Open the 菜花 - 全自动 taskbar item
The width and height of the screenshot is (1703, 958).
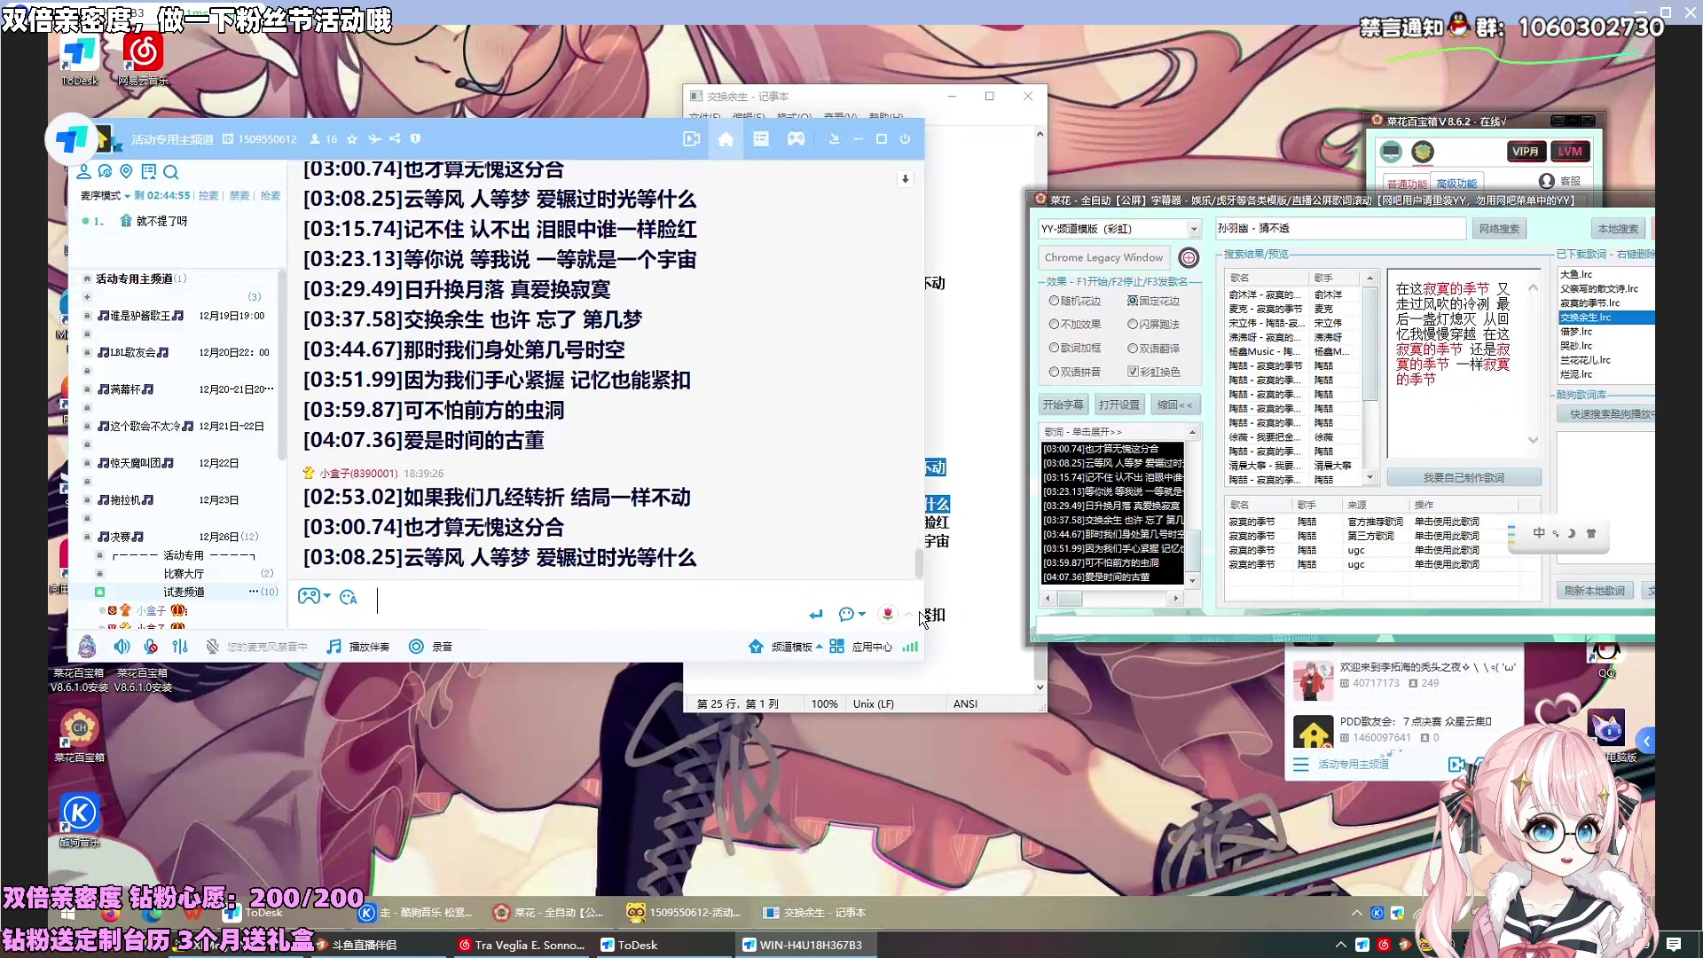point(550,912)
